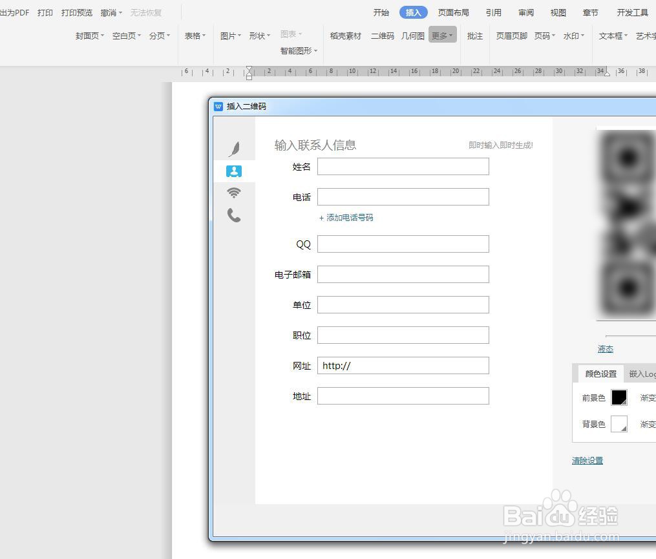This screenshot has width=656, height=559.
Task: Switch to the 插入 tab
Action: [x=414, y=12]
